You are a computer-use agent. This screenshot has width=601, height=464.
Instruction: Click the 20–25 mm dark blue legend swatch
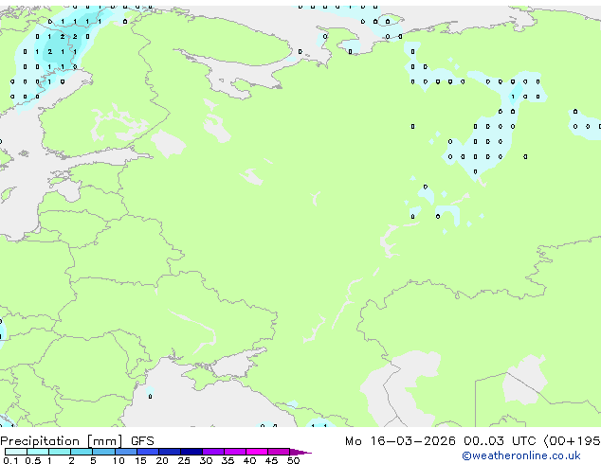[170, 452]
